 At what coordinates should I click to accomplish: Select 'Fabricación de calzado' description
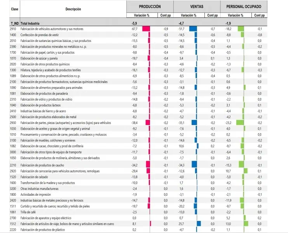[x=34, y=177]
